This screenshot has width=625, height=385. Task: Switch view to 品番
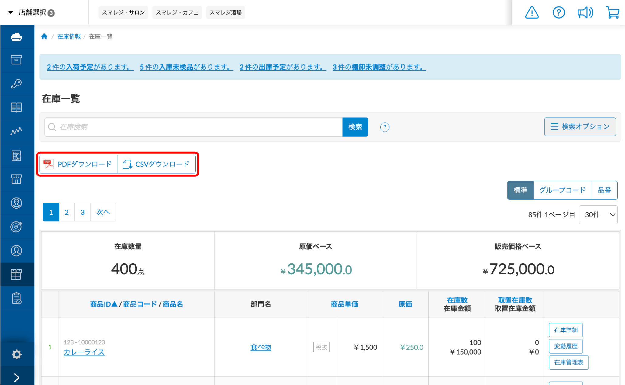pos(604,190)
